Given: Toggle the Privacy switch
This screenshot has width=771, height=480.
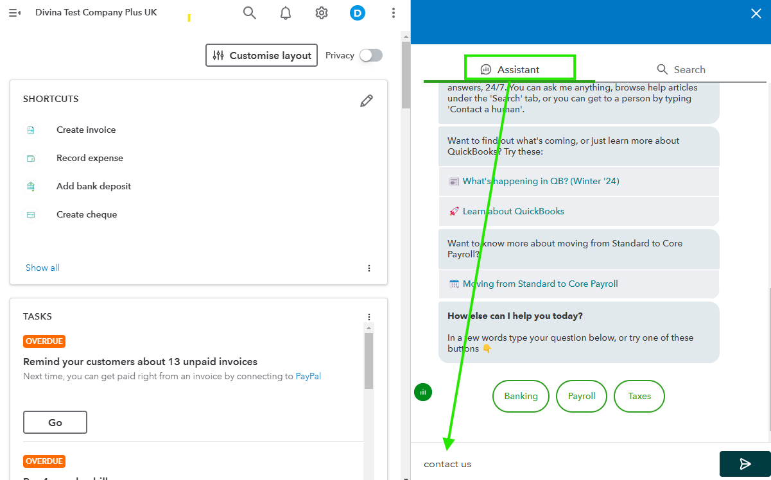Looking at the screenshot, I should [x=371, y=55].
